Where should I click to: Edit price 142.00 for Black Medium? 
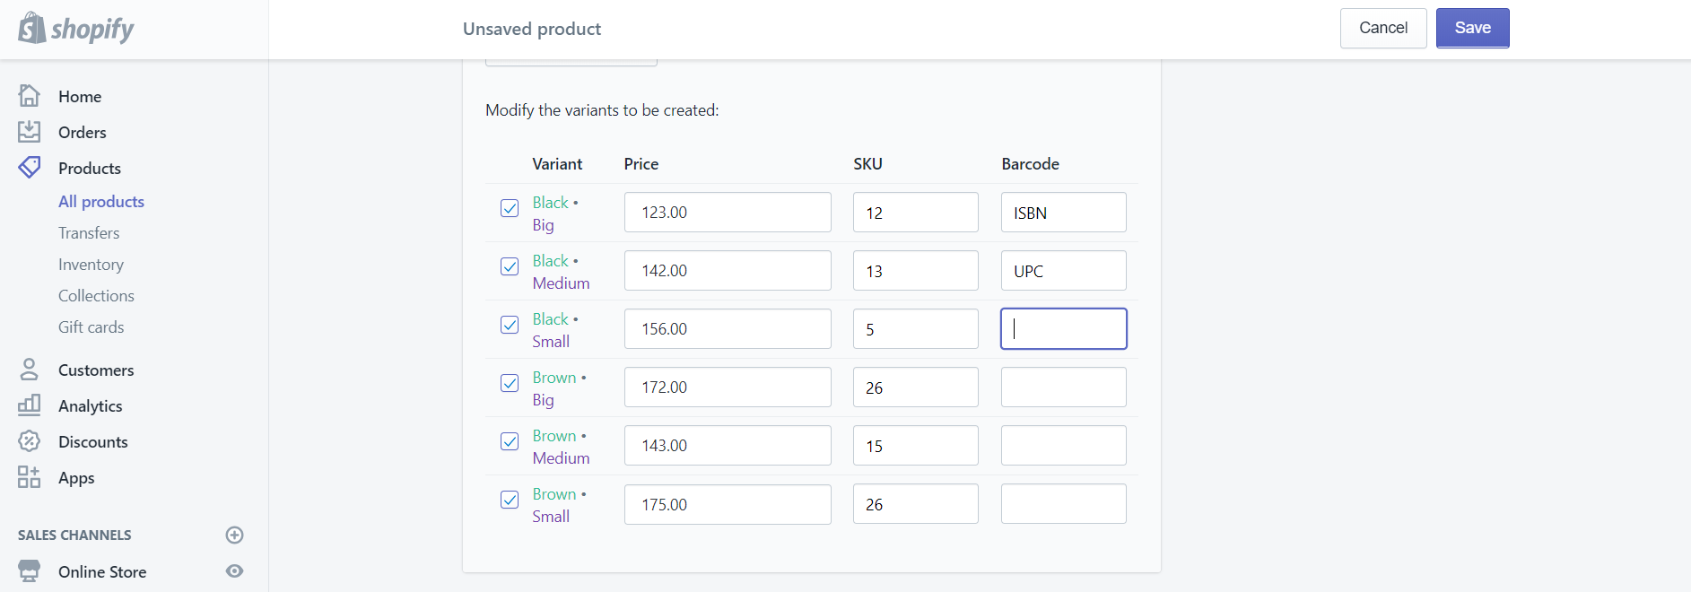(x=728, y=271)
